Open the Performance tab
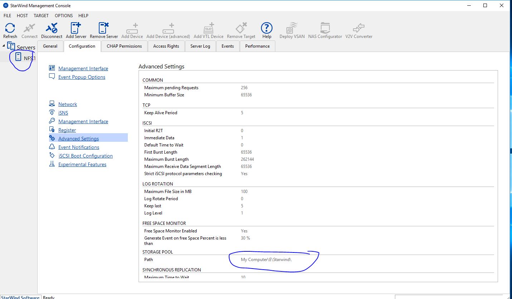The width and height of the screenshot is (512, 299). coord(257,46)
